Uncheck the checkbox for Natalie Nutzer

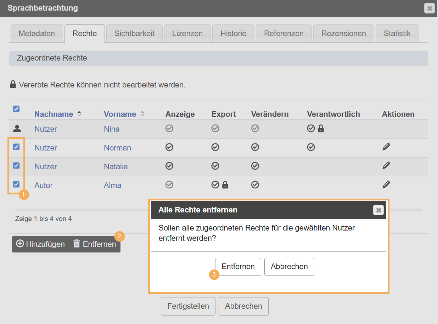click(16, 165)
